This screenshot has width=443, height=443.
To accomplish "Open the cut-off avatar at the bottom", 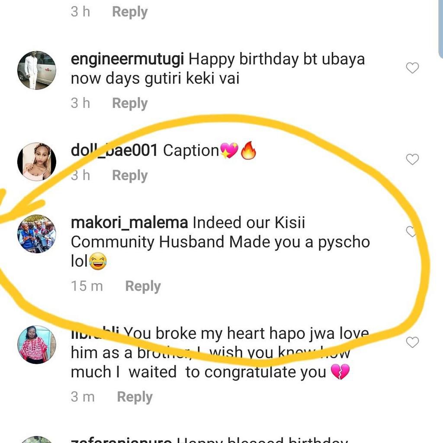I will click(37, 440).
